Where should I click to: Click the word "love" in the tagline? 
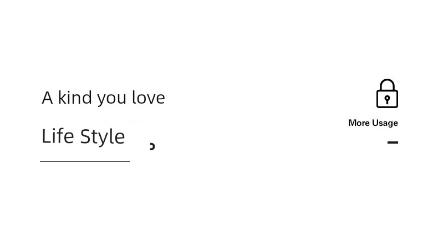(x=149, y=98)
